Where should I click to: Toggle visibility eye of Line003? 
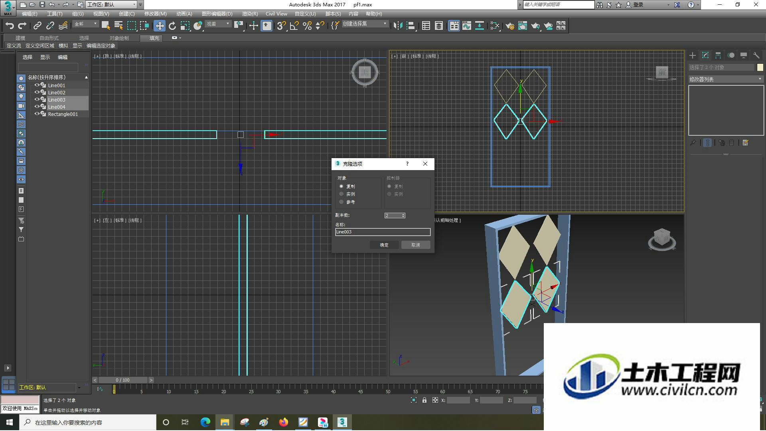tap(37, 100)
